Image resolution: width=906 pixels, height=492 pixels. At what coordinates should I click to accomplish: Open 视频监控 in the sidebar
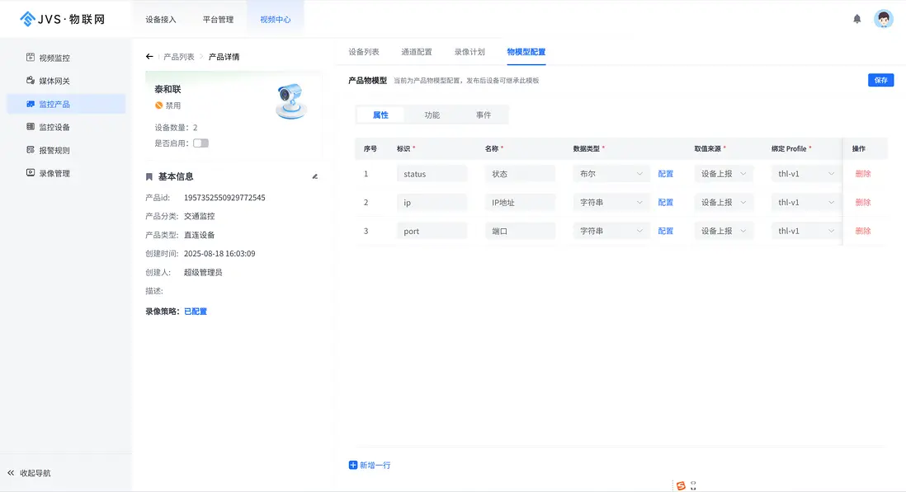pyautogui.click(x=51, y=57)
